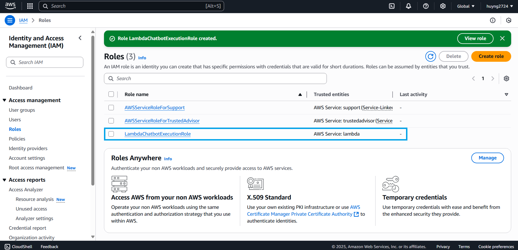
Task: Click the IAM breadcrumb link
Action: tap(23, 20)
